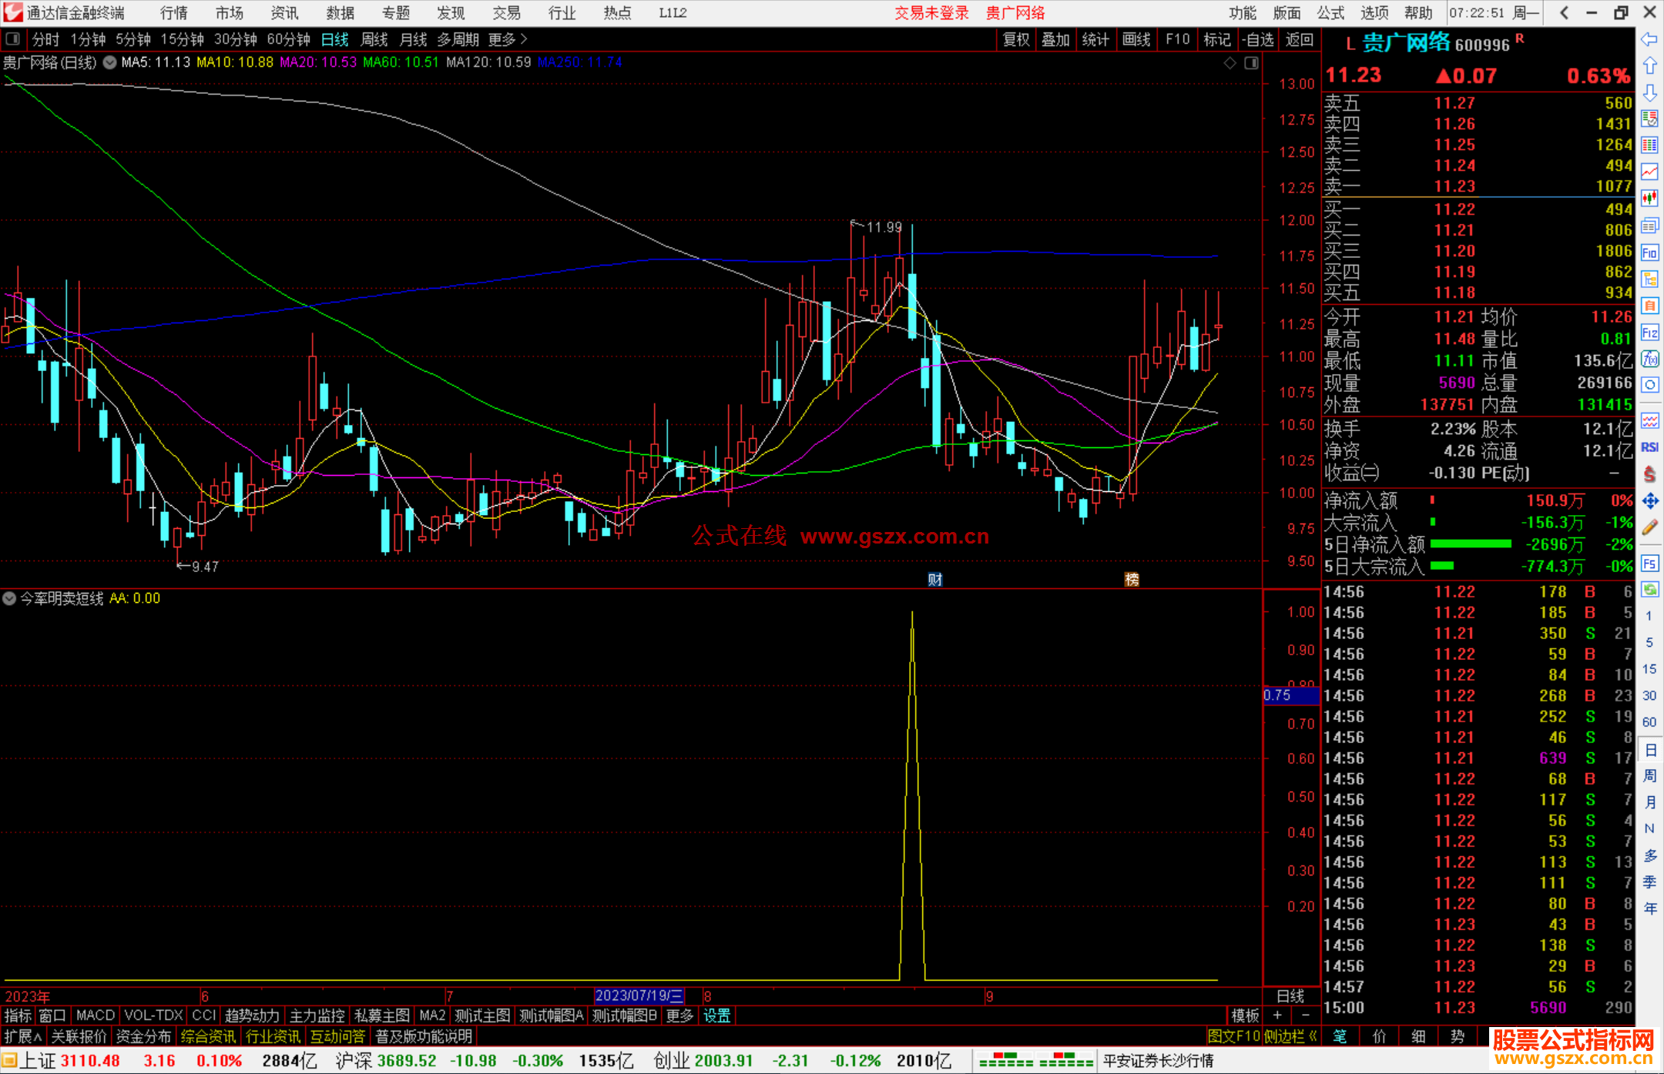Click the F10 icon in right sidebar
This screenshot has width=1664, height=1074.
pos(1649,253)
